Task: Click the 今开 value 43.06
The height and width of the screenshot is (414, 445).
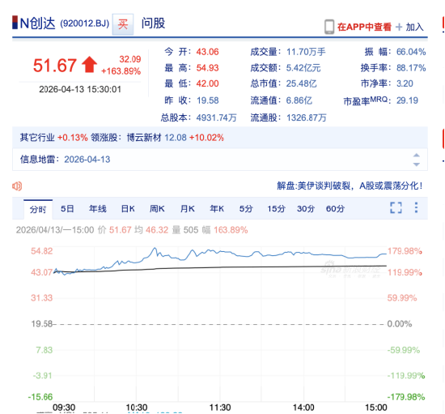Action: (x=207, y=52)
